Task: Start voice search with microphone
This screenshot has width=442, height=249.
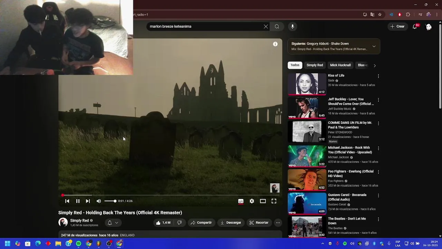Action: click(292, 26)
